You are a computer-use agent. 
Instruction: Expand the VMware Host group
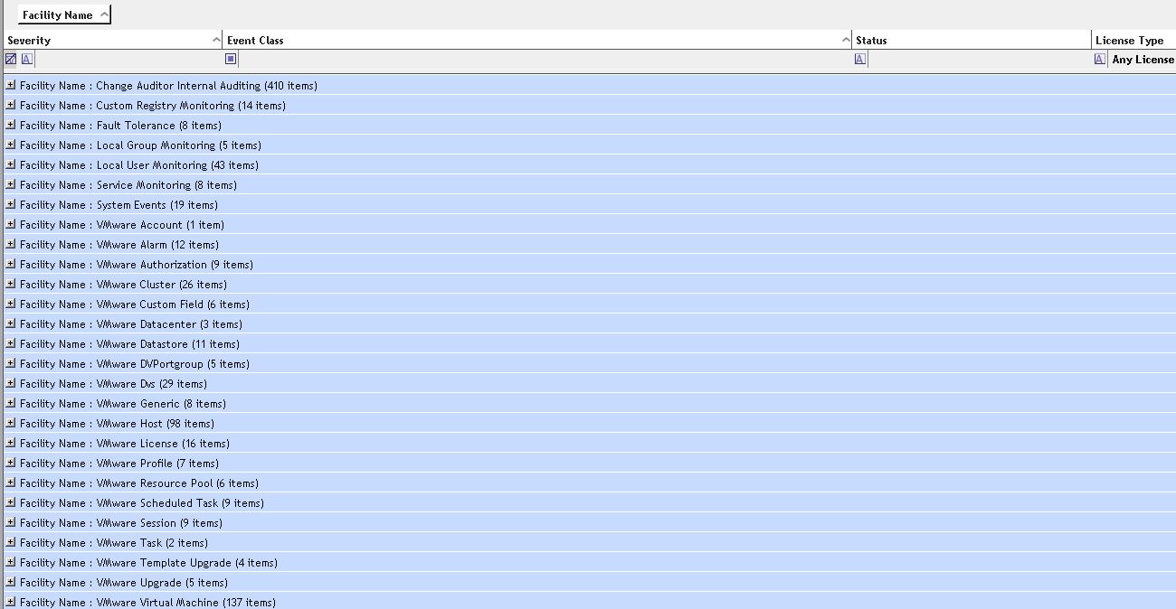tap(11, 423)
